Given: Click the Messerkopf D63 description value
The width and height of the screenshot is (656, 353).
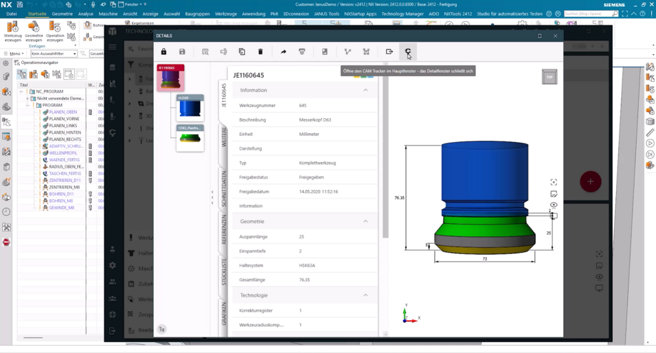Looking at the screenshot, I should [x=315, y=119].
